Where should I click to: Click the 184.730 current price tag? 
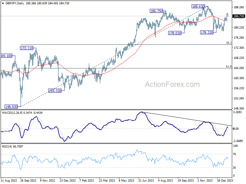[x=239, y=16]
